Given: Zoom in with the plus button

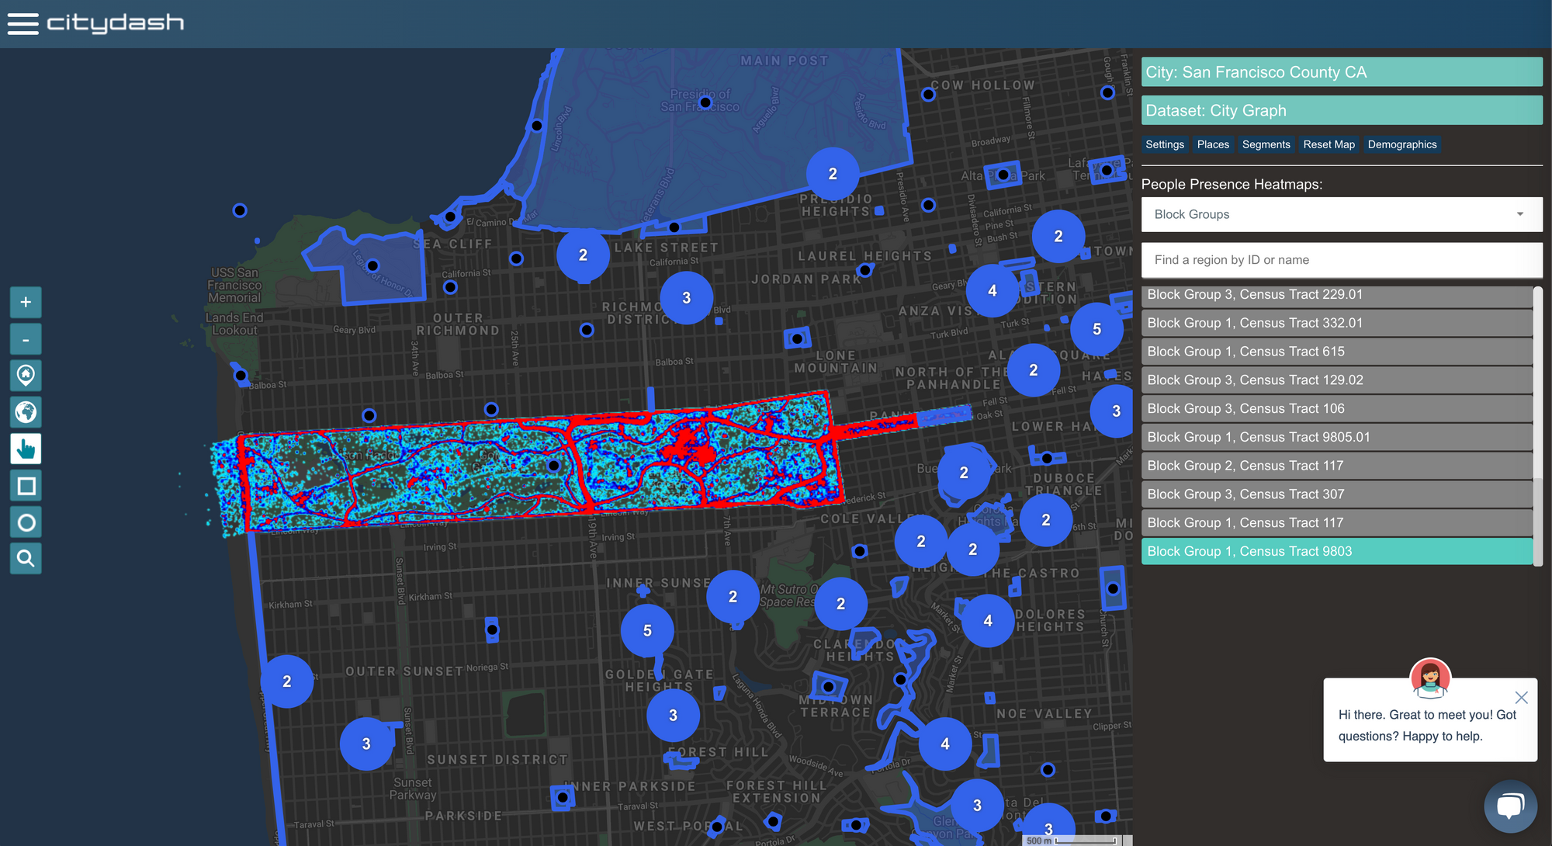Looking at the screenshot, I should pos(26,302).
